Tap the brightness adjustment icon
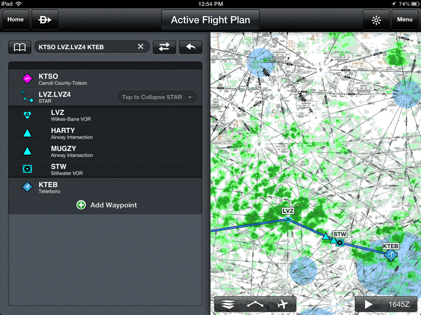Screen dimensions: 421x315 coord(376,19)
